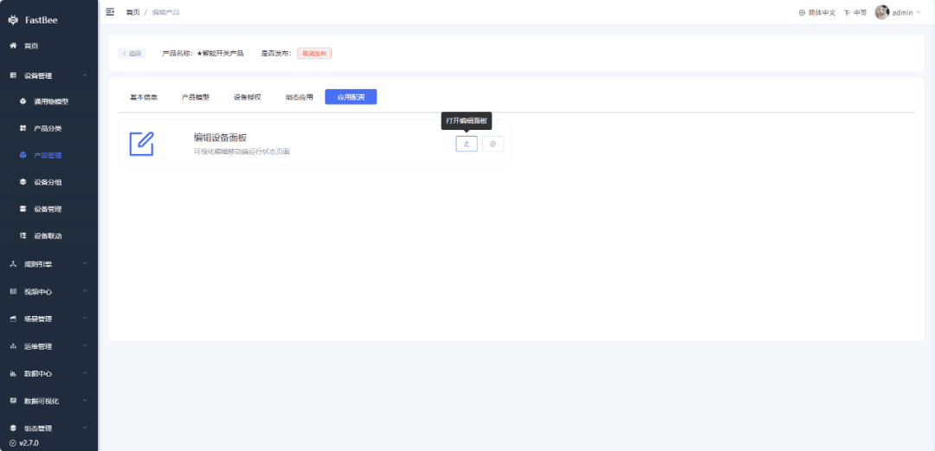Click the globe language icon
Screen dimensions: 935x451
point(802,12)
